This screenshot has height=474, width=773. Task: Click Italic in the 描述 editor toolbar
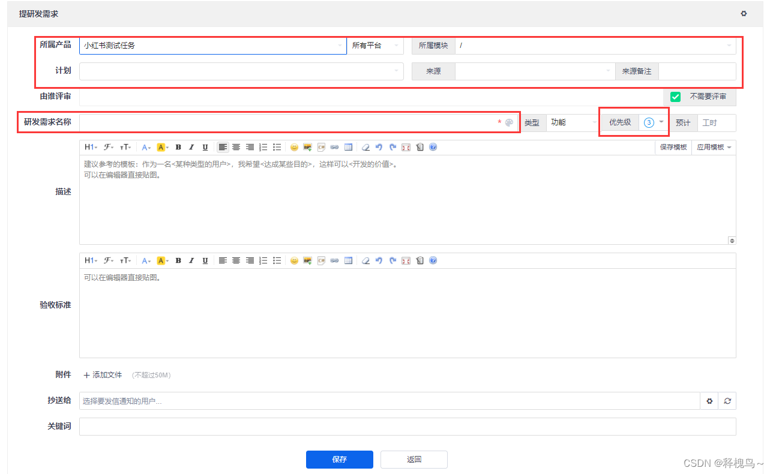pos(191,147)
